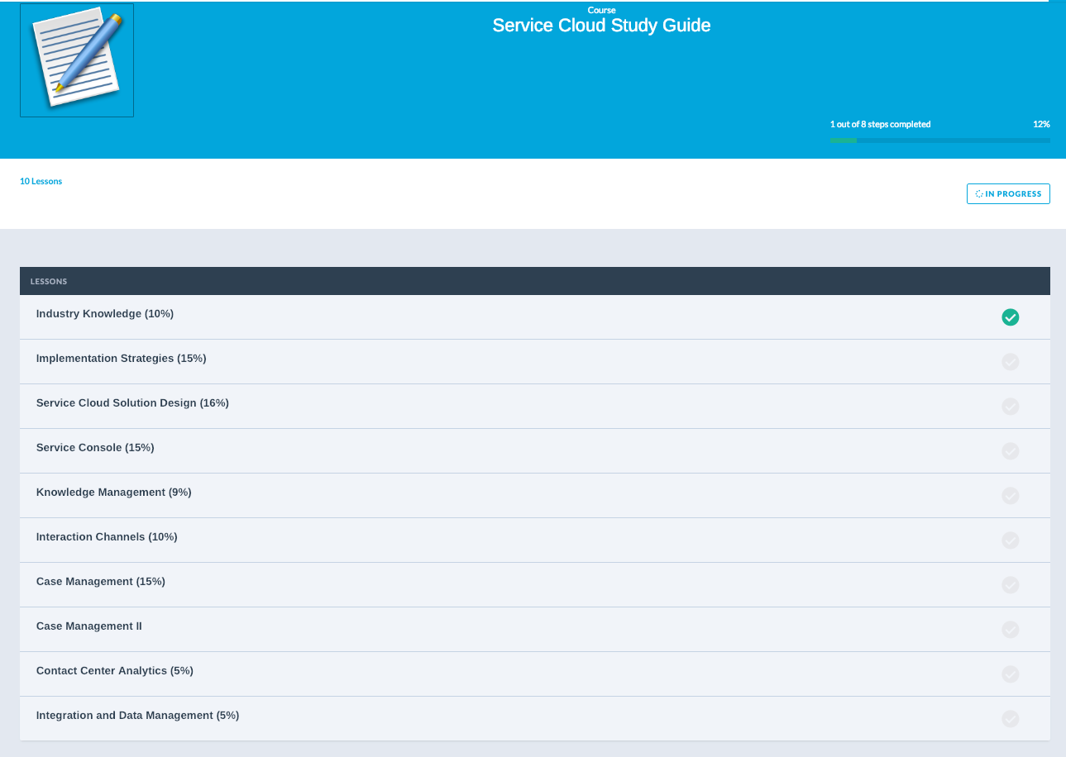Click the status circle for Service Cloud Solution Design
Screen dimensions: 1066x757
click(1010, 407)
